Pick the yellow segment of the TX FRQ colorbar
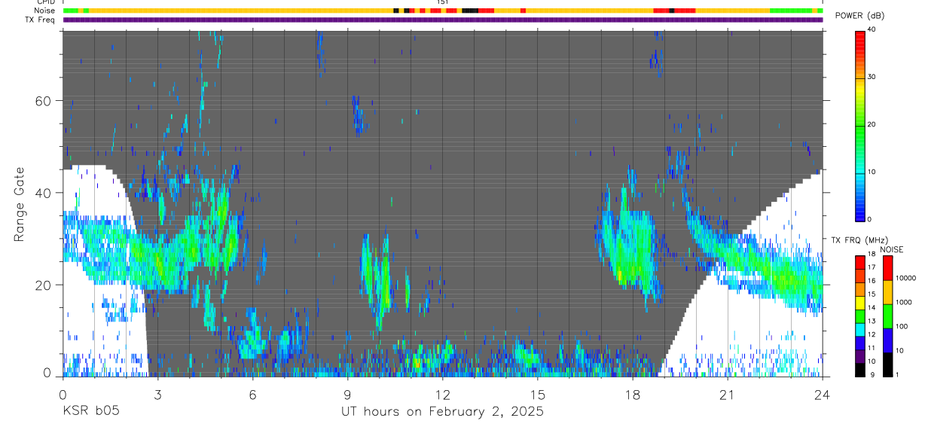The image size is (925, 427). 860,303
